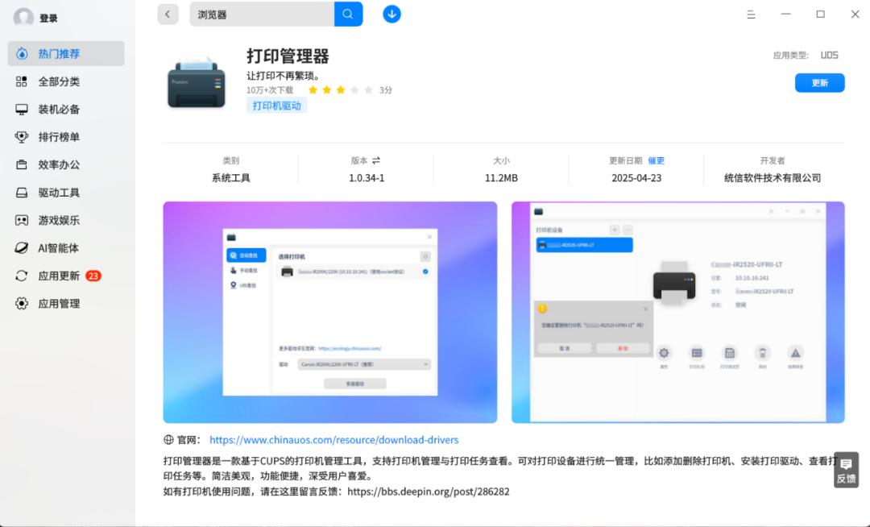Click the 更新 update button
Screen dimensions: 870x527
pyautogui.click(x=819, y=83)
